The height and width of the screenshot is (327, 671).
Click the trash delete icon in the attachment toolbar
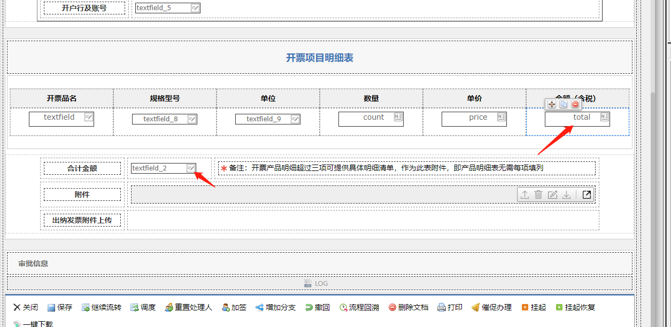click(538, 194)
